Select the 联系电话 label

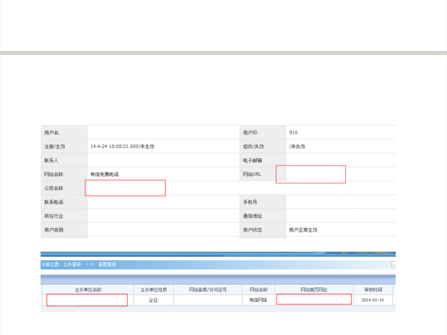tap(53, 202)
